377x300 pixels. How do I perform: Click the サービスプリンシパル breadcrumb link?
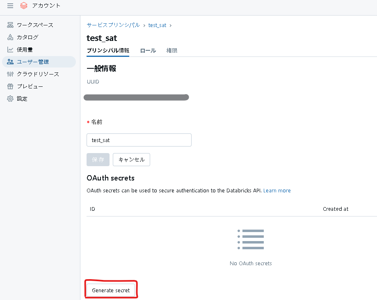point(113,25)
